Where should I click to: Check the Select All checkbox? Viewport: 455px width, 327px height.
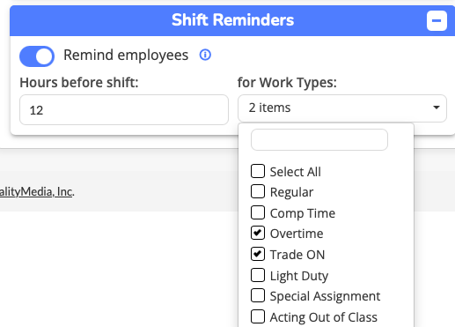click(258, 171)
